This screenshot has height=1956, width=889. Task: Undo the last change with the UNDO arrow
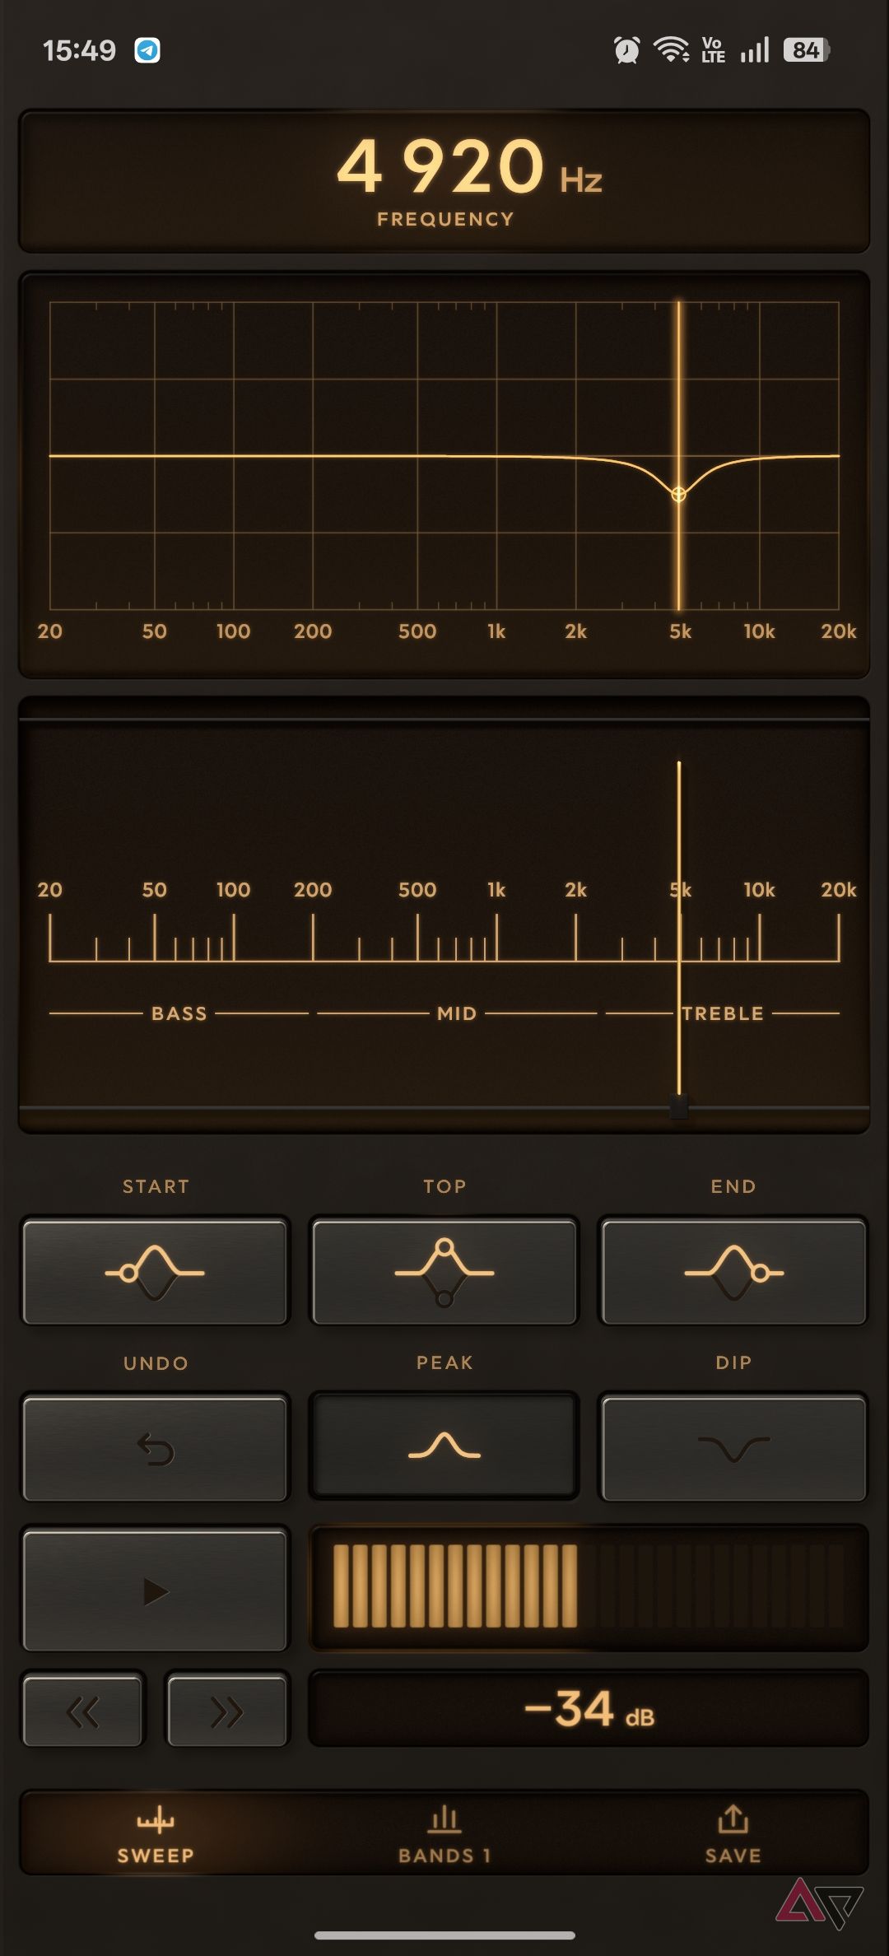coord(156,1448)
